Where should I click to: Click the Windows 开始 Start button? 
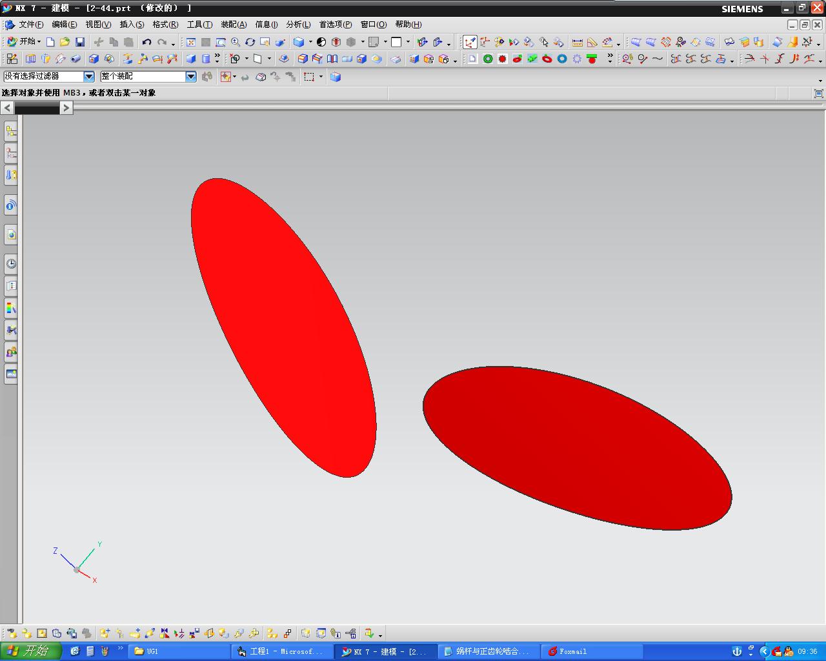pos(30,651)
